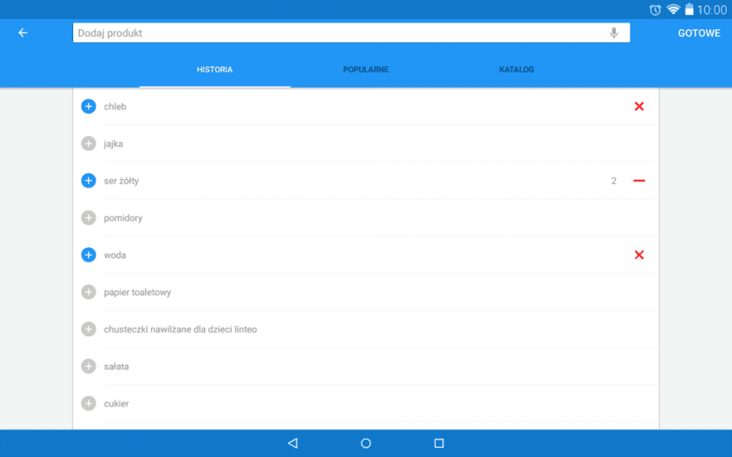Tap the Wi-Fi status icon
The height and width of the screenshot is (457, 732).
pyautogui.click(x=673, y=9)
